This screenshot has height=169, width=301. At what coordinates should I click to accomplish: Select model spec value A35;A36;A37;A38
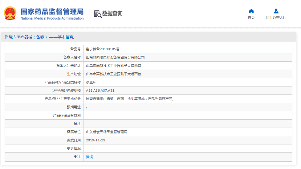[x=100, y=90]
